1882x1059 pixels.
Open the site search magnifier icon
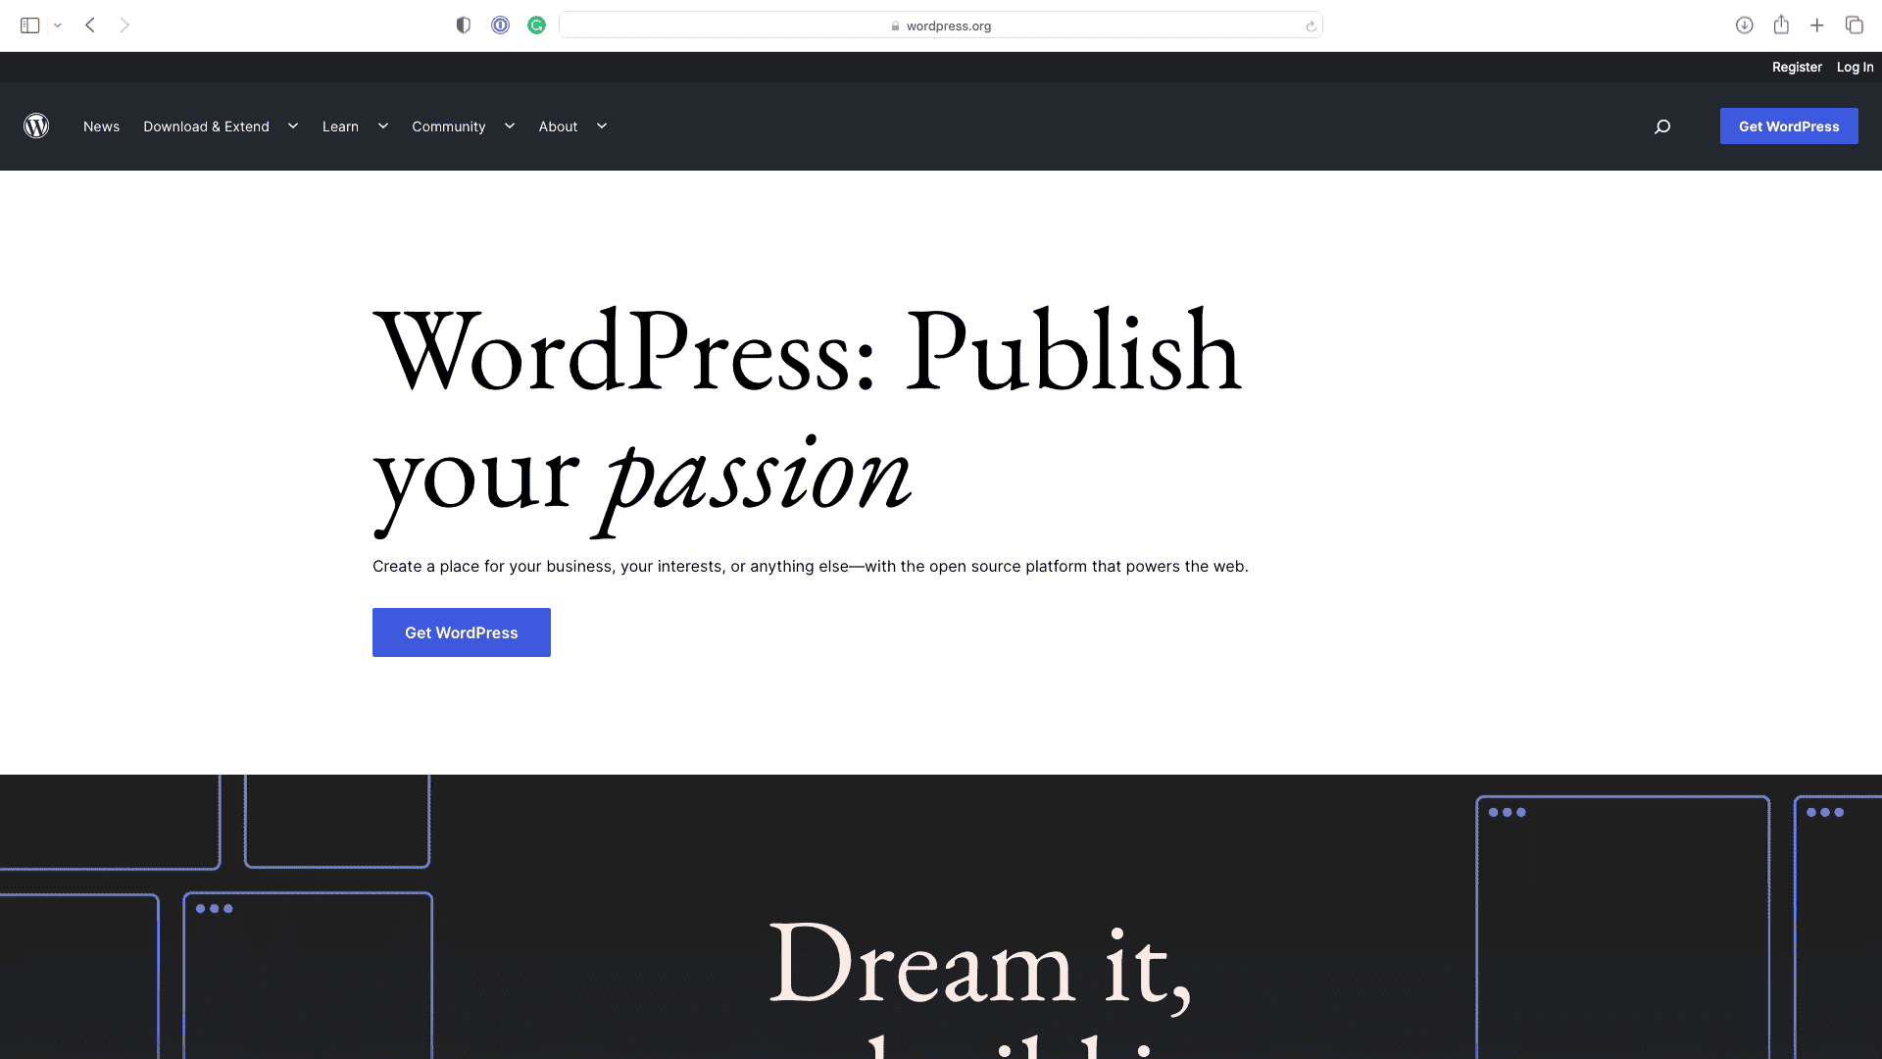tap(1662, 126)
